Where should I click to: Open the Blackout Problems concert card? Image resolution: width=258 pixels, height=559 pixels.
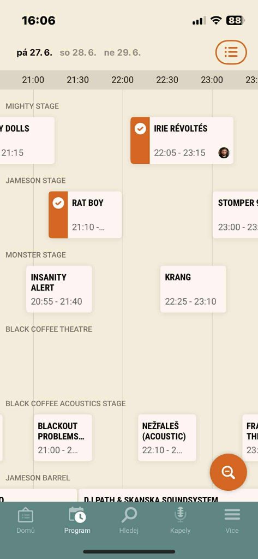pos(63,438)
